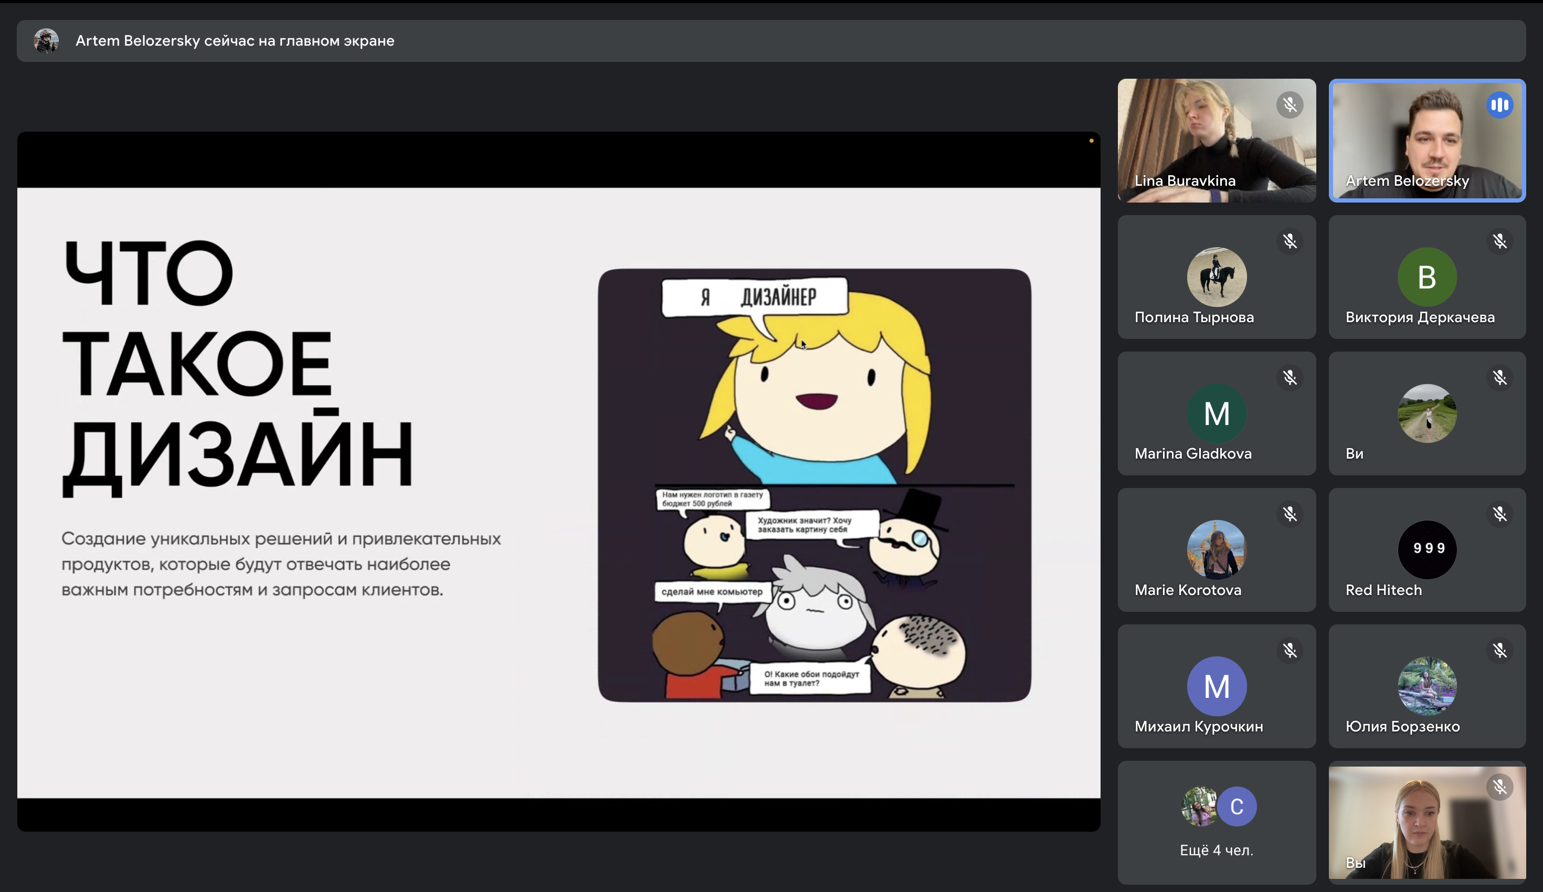Select Artem Belozersky video tile

(x=1428, y=140)
